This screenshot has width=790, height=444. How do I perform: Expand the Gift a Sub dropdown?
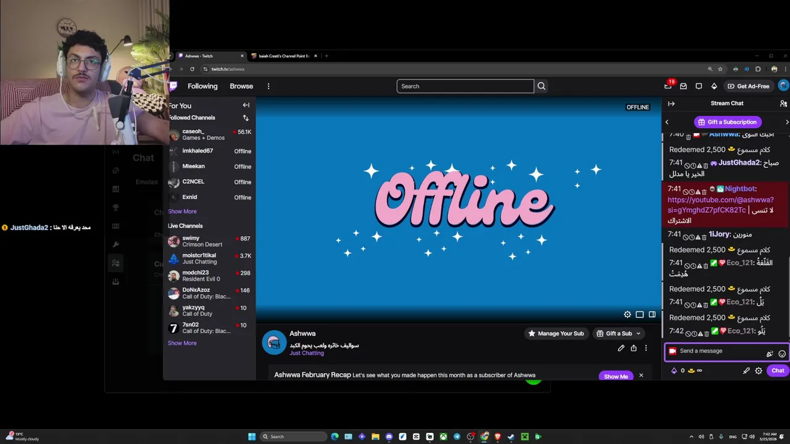coord(638,334)
